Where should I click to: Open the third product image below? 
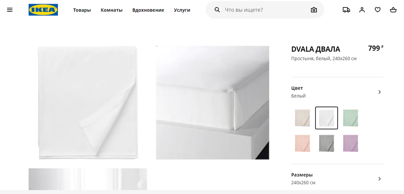(88, 179)
